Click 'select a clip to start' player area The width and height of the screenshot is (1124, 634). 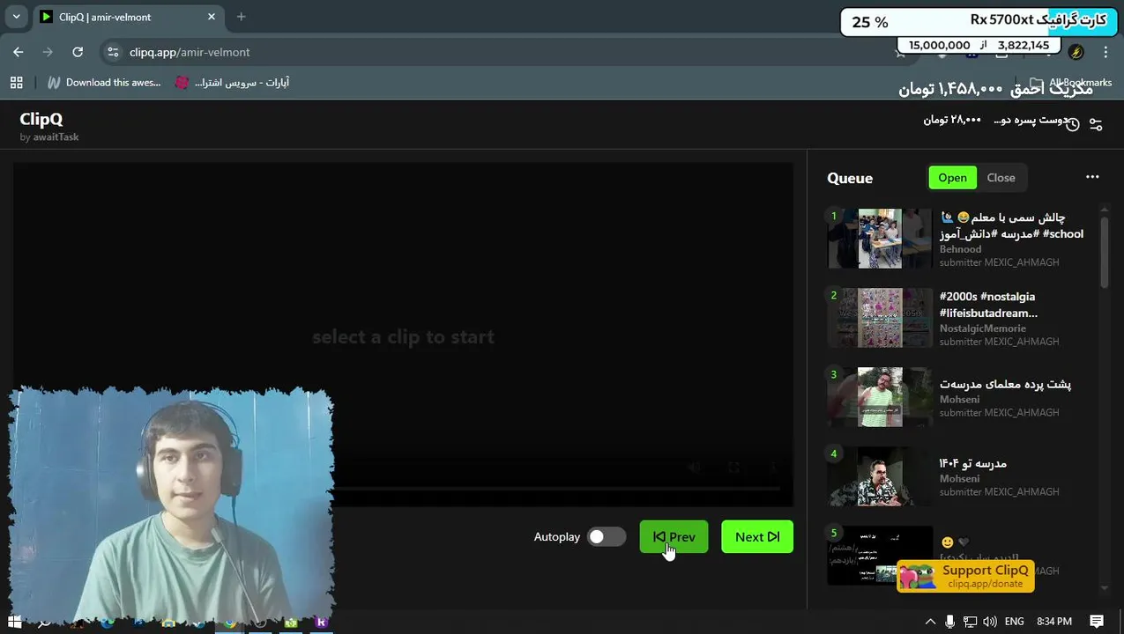(x=403, y=336)
